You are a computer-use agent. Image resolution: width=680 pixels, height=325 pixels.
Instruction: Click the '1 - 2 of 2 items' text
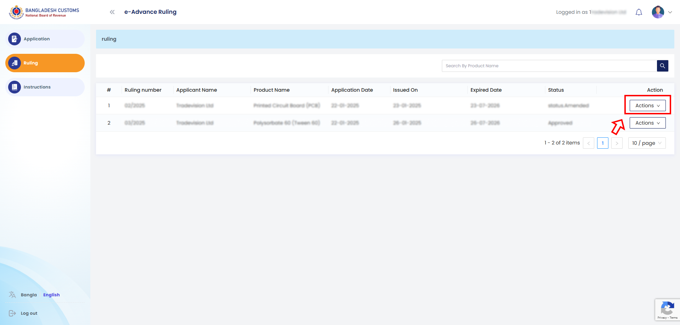coord(562,143)
